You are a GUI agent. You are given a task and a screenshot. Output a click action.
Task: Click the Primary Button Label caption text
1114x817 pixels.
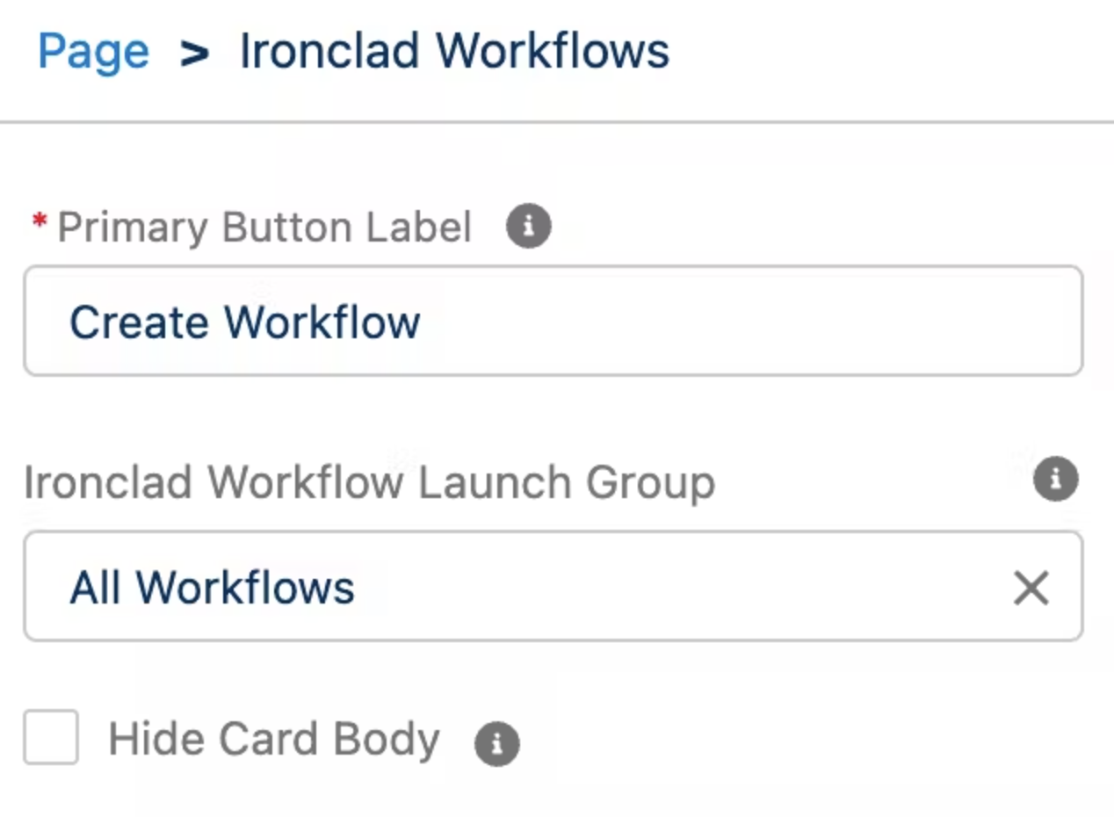pos(264,228)
